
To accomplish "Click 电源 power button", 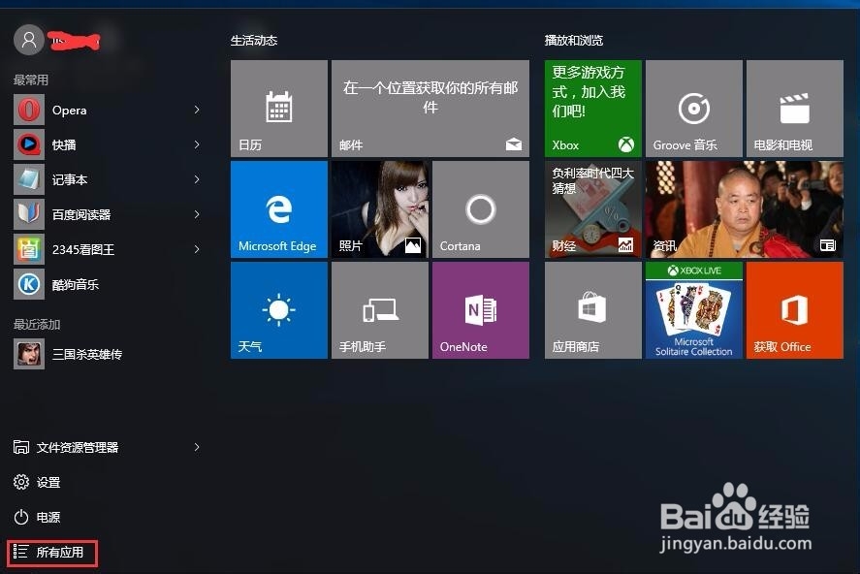I will (x=37, y=517).
